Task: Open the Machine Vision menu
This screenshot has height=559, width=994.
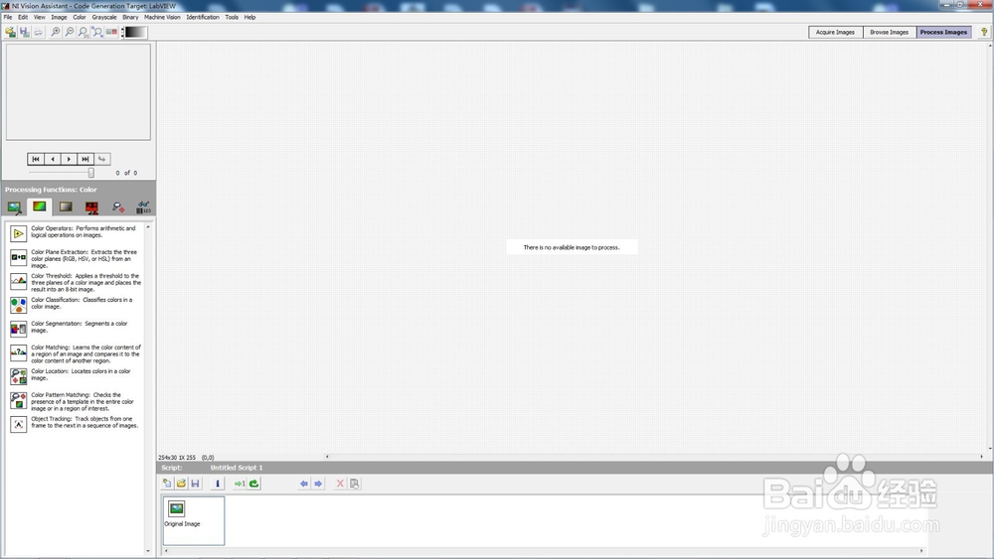Action: (162, 17)
